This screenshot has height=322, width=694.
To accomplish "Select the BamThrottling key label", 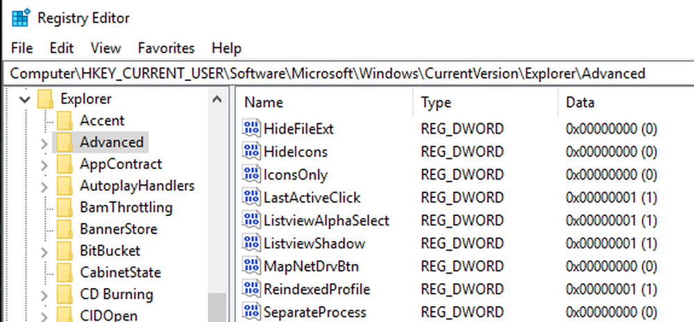I will 126,207.
